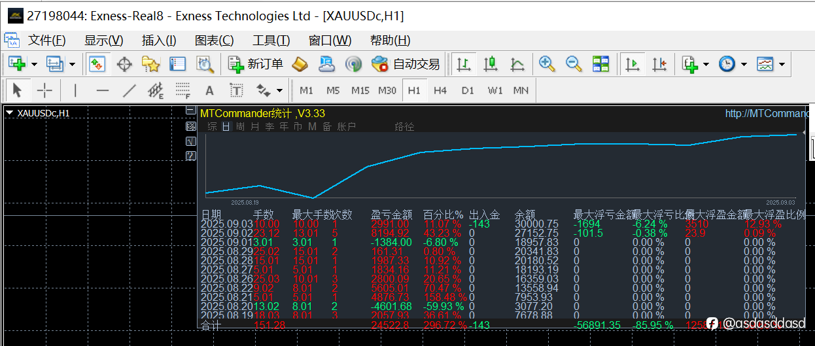Open the 帮助(H) menu

point(390,40)
